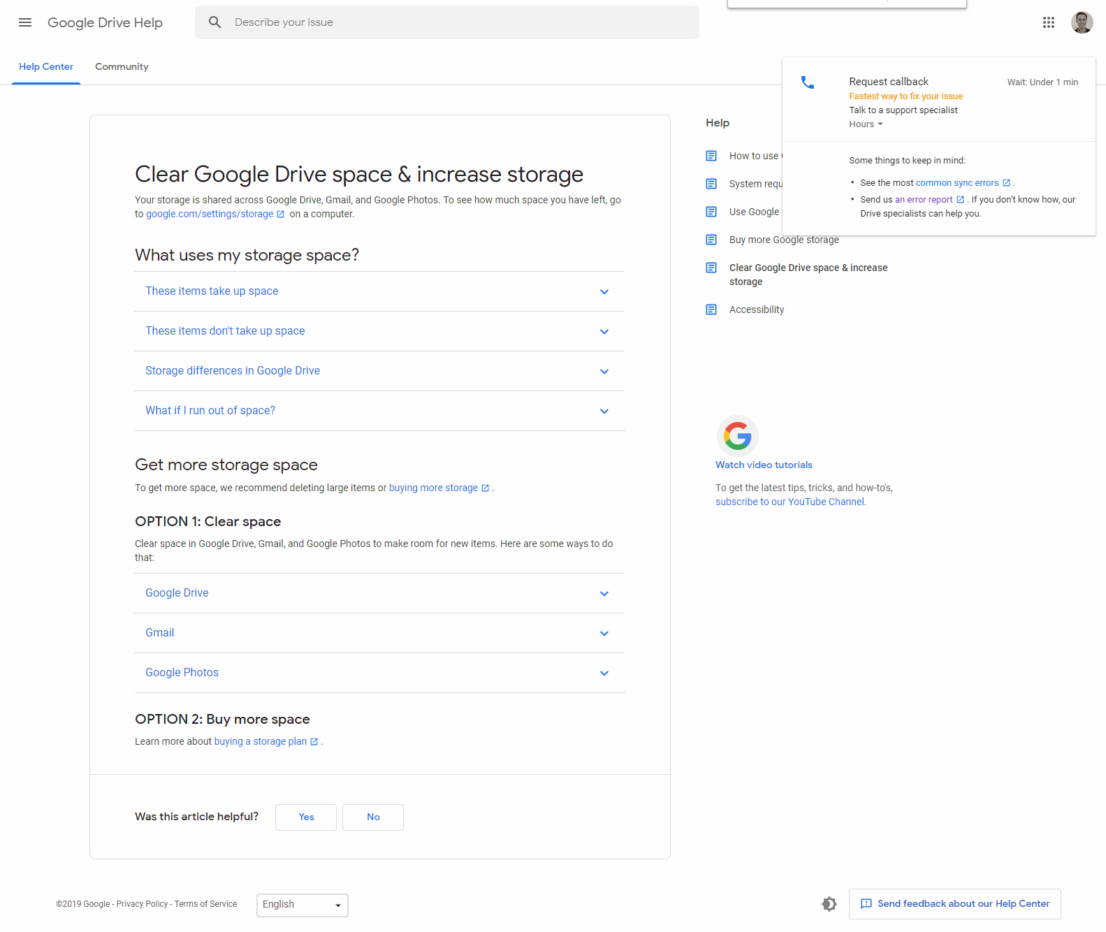Image resolution: width=1106 pixels, height=932 pixels.
Task: Open the account profile avatar
Action: (x=1082, y=22)
